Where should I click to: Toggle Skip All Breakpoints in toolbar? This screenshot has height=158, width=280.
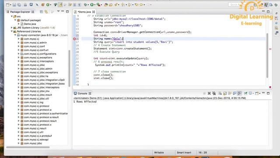(37, 5)
